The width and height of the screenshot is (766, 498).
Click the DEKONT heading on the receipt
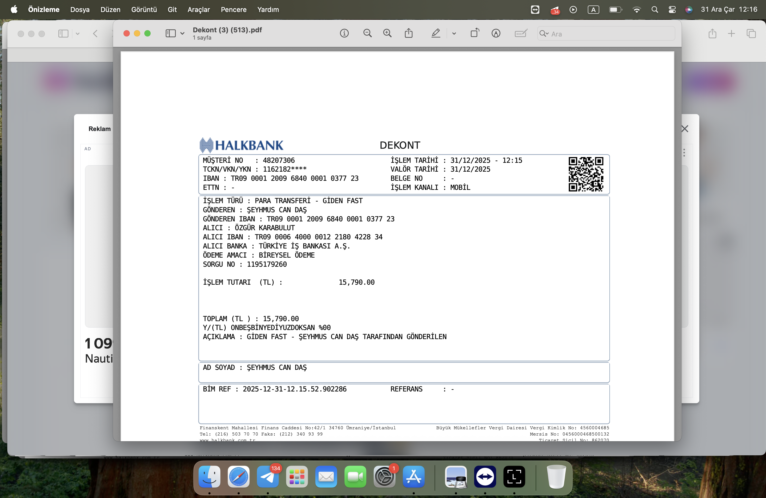[400, 145]
